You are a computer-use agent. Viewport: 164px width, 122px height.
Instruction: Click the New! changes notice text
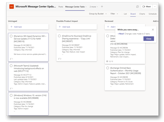[134, 34]
